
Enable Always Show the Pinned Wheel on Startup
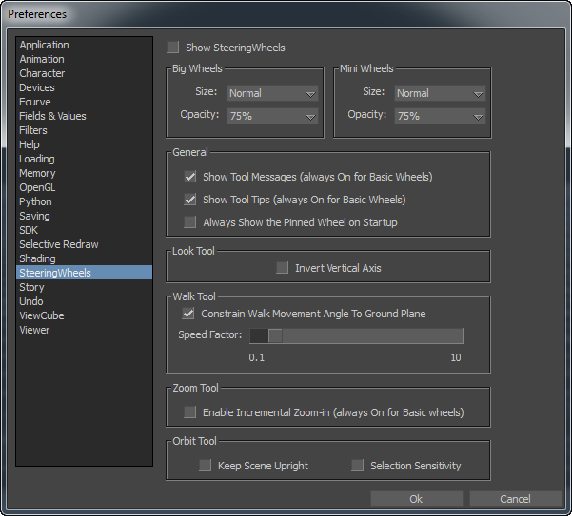[189, 222]
